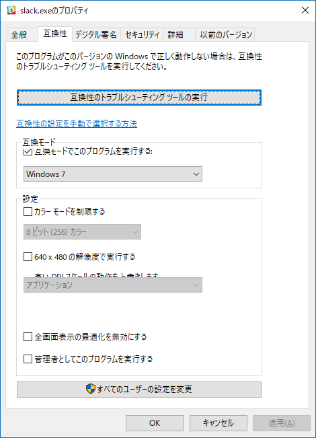Image resolution: width=316 pixels, height=438 pixels.
Task: Open the デジタル署名 tab
Action: pyautogui.click(x=96, y=34)
